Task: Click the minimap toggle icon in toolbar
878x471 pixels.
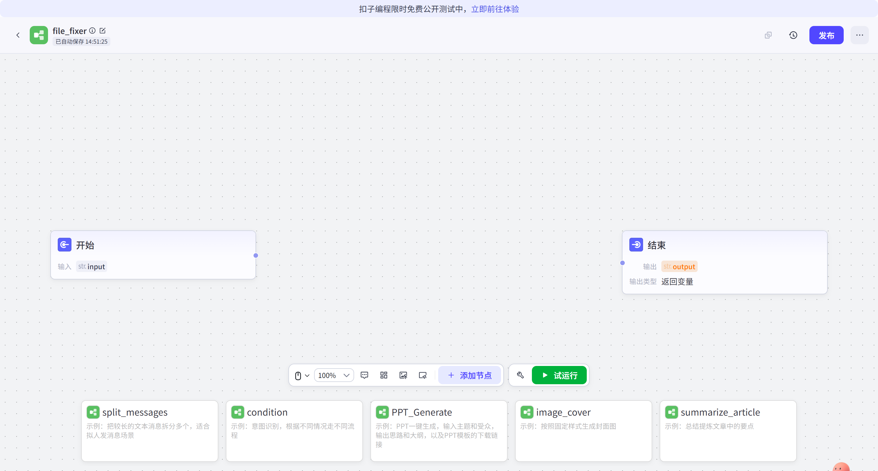Action: click(x=423, y=375)
